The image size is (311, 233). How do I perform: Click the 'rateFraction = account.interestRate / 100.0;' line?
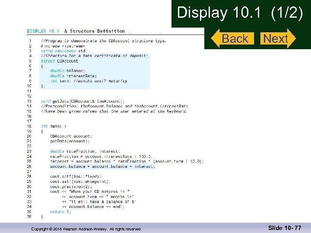tap(102, 157)
